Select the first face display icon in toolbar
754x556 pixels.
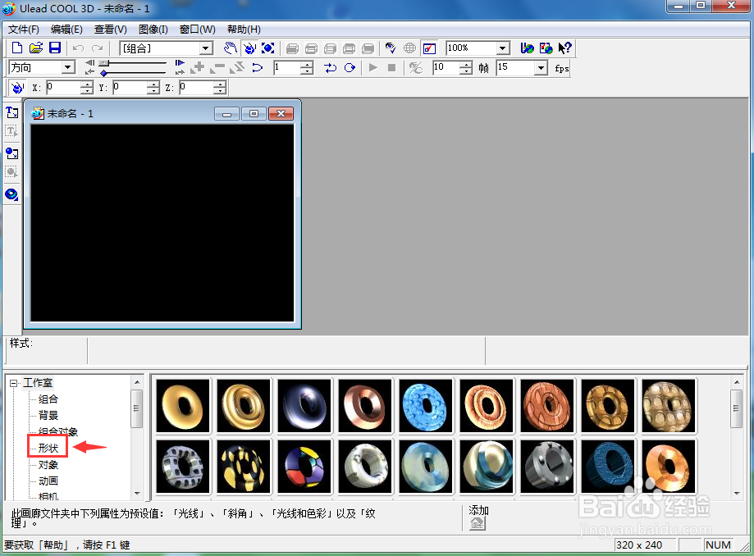(x=292, y=48)
